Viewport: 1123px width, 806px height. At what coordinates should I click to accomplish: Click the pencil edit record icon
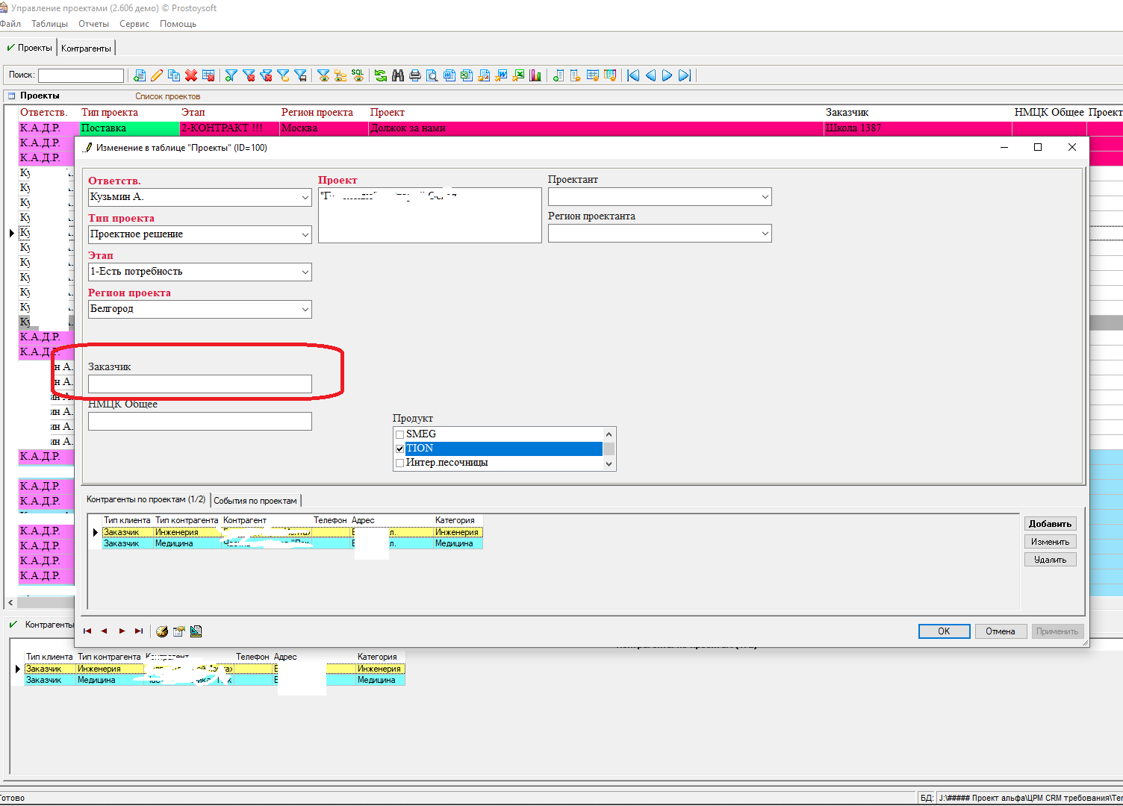pos(157,75)
